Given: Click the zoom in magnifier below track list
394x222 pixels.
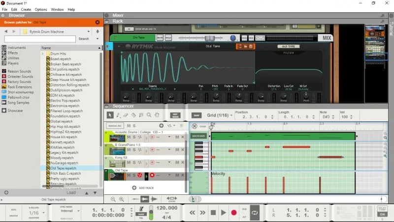Looking at the screenshot, I should tap(122, 199).
